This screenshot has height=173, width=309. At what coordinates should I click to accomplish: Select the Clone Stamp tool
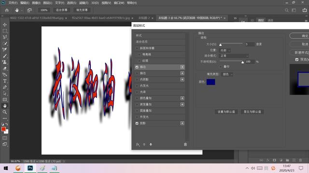(x=5, y=62)
